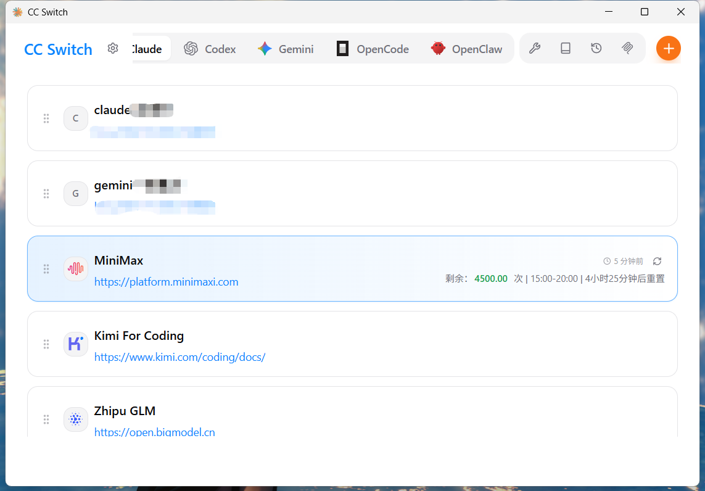Image resolution: width=705 pixels, height=491 pixels.
Task: Click the CC Switch title logo
Action: point(58,49)
